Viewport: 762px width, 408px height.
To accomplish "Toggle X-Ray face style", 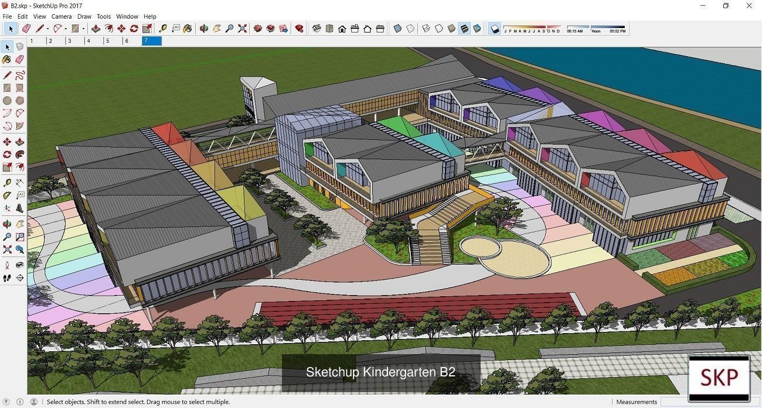I will pyautogui.click(x=397, y=28).
